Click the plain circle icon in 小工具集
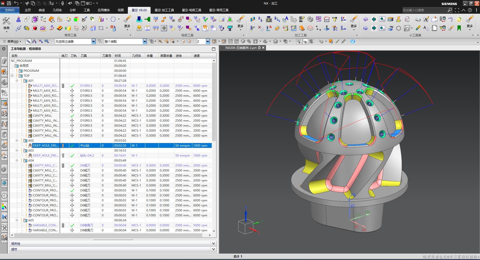Viewport: 480px width, 260px height. [x=398, y=28]
